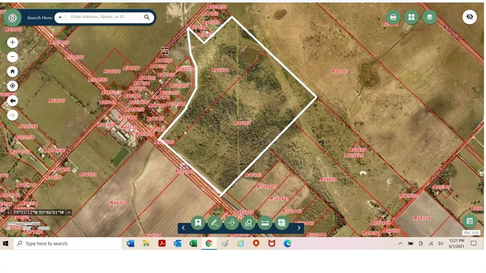Zoom in using the plus button
Image resolution: width=486 pixels, height=273 pixels.
coord(13,42)
